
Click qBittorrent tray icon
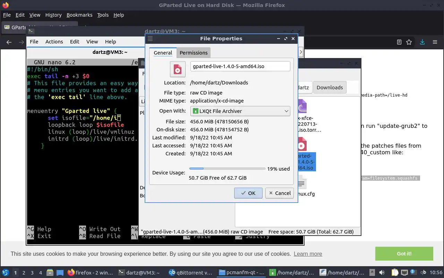click(x=424, y=272)
